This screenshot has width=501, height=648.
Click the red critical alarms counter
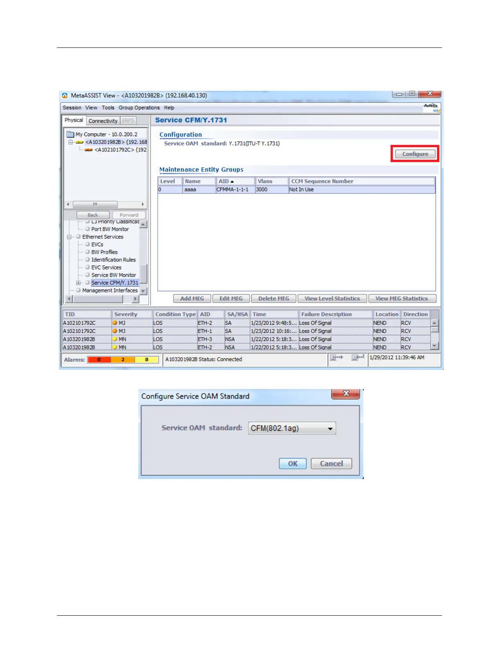(x=99, y=360)
